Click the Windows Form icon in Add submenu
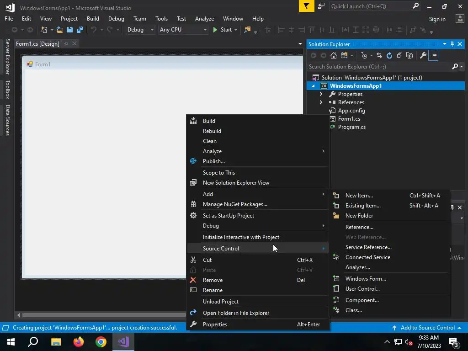 (x=336, y=278)
